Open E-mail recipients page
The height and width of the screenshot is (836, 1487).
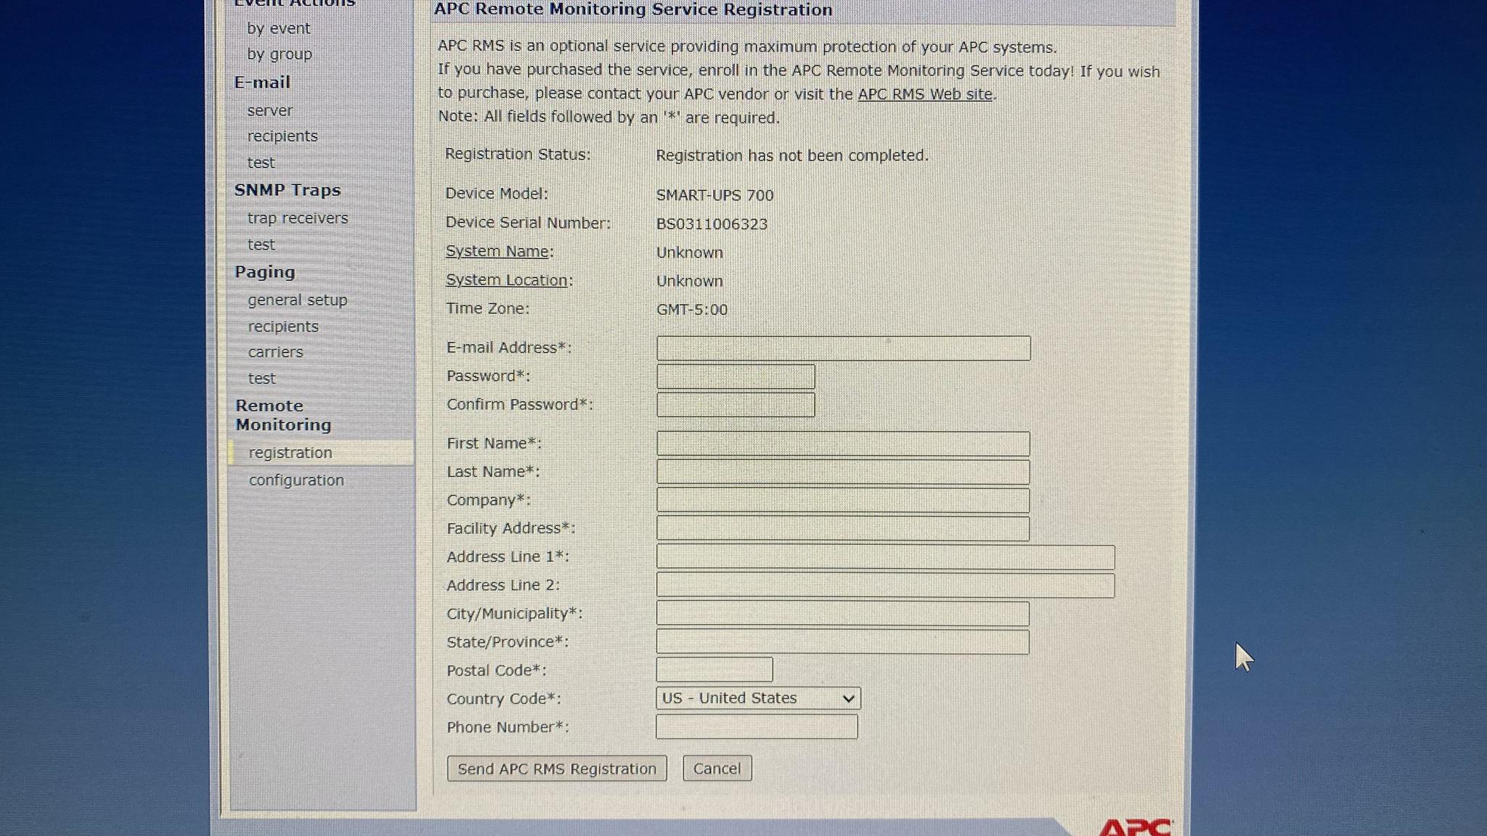(282, 136)
